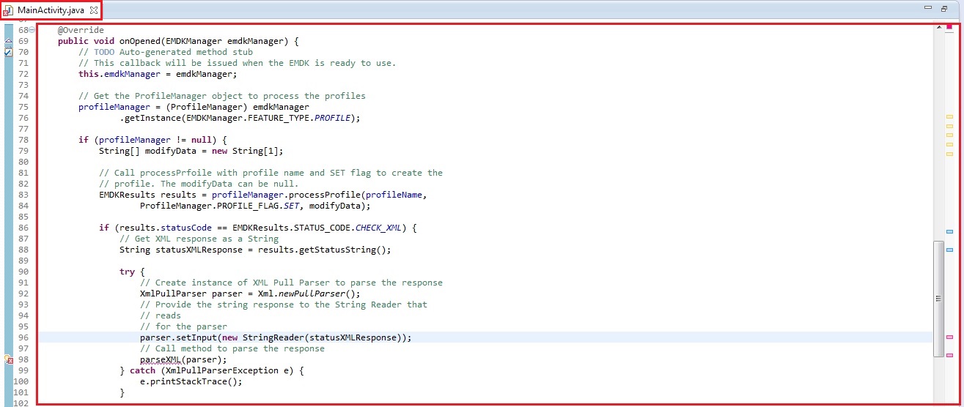Close the MainActivity.java tab
The width and height of the screenshot is (964, 407).
(93, 10)
